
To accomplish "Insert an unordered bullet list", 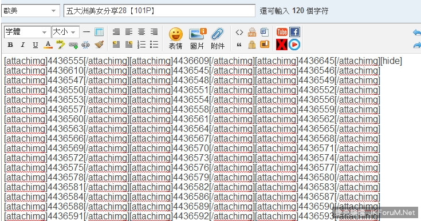I will tap(154, 45).
